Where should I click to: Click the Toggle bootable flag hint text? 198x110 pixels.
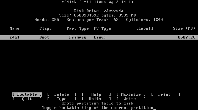97,108
